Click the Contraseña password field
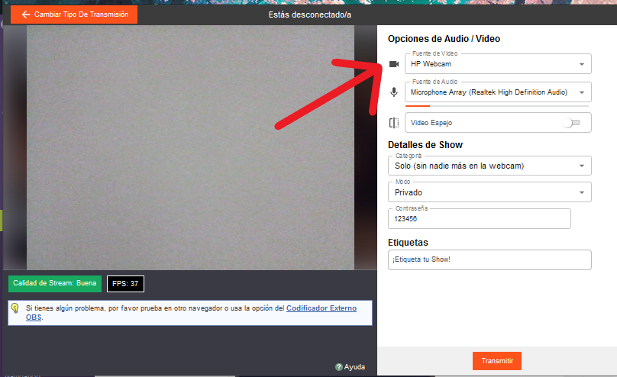 coord(480,219)
